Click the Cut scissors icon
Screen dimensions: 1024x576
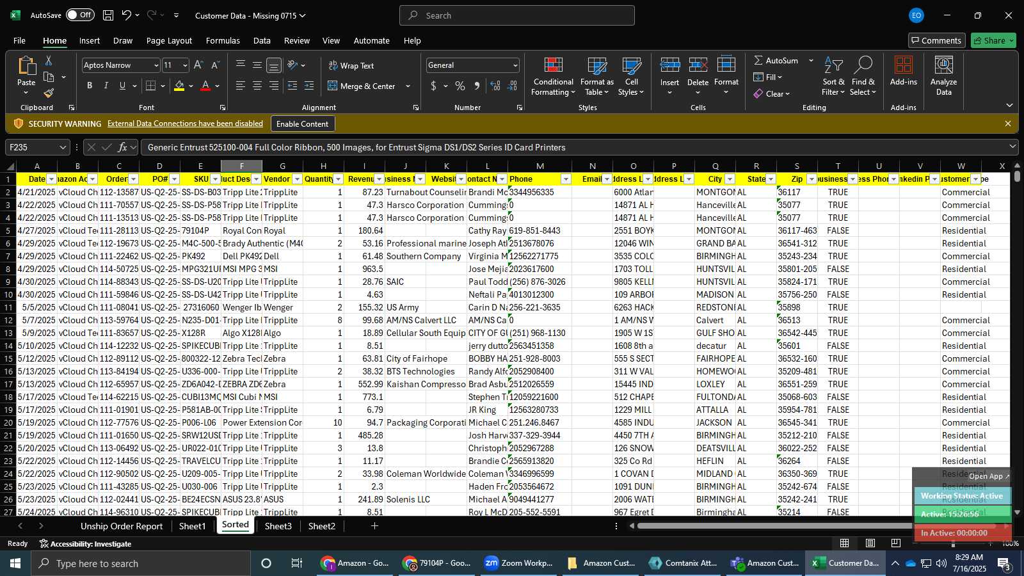coord(49,61)
